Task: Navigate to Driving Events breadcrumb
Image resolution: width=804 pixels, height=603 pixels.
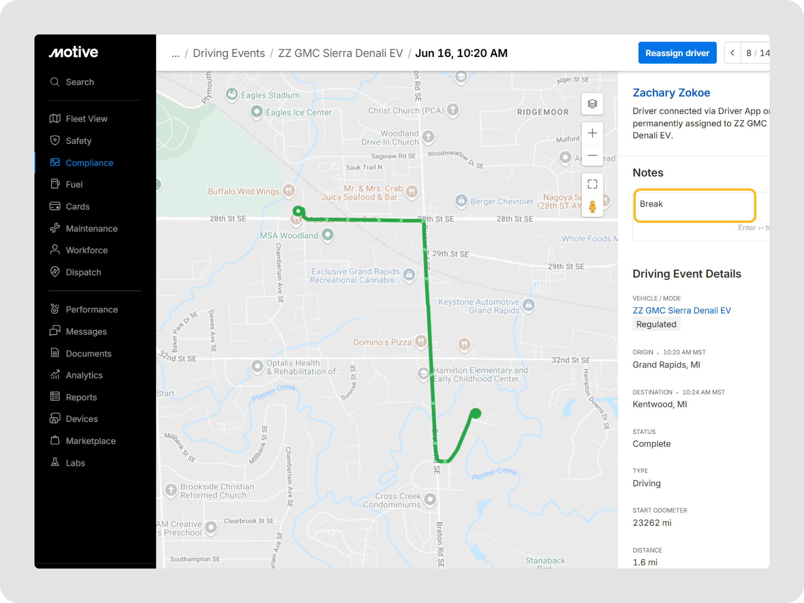Action: (x=229, y=53)
